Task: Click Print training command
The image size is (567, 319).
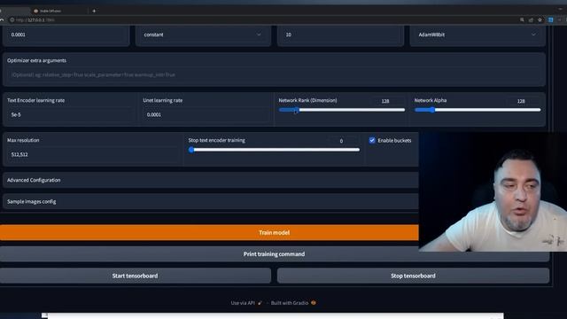Action: [x=274, y=254]
